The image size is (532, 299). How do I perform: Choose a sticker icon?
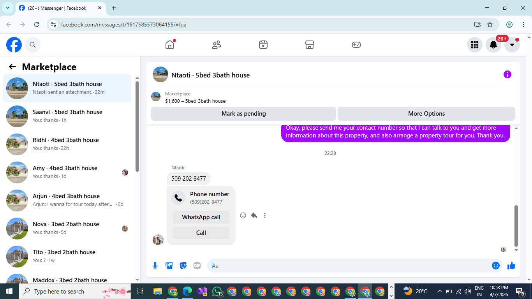pyautogui.click(x=183, y=266)
